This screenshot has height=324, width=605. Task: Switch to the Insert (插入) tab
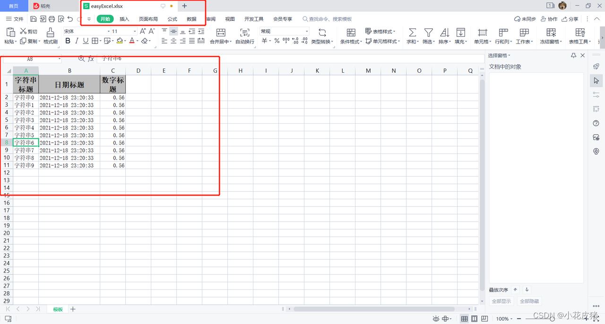pyautogui.click(x=124, y=19)
